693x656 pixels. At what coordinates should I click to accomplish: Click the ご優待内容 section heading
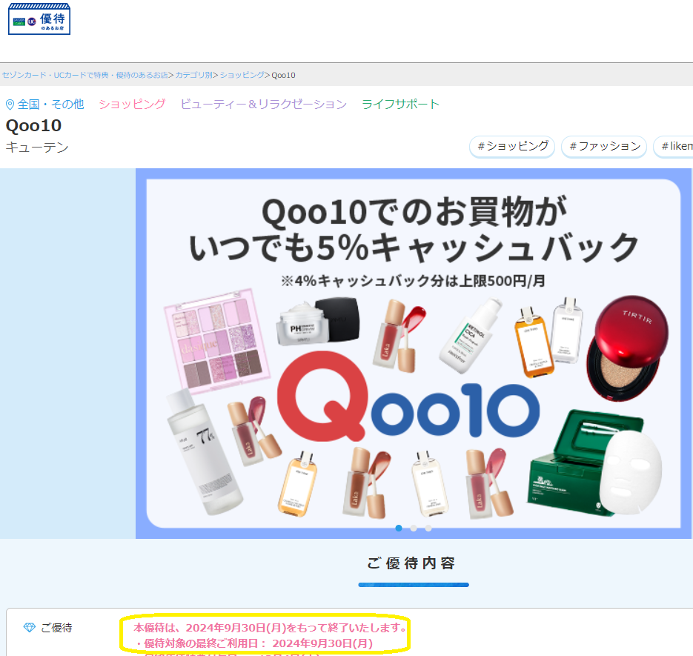click(412, 563)
